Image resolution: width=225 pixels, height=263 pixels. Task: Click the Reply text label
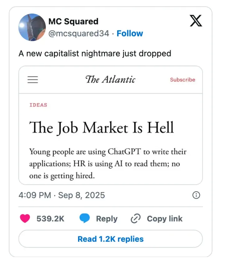pos(107,219)
